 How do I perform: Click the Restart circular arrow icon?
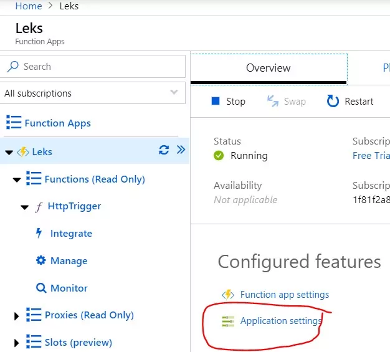pyautogui.click(x=333, y=101)
